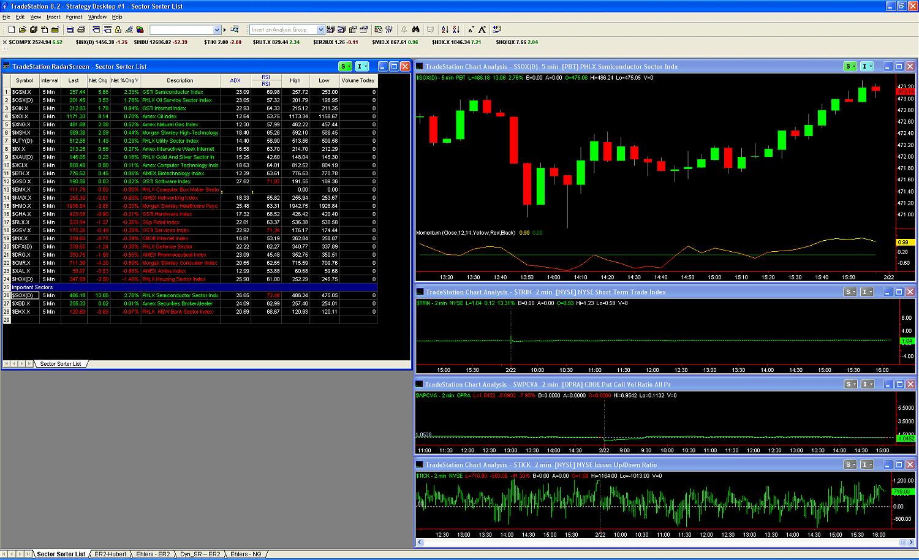Close the ticker bar with the X

pos(5,42)
